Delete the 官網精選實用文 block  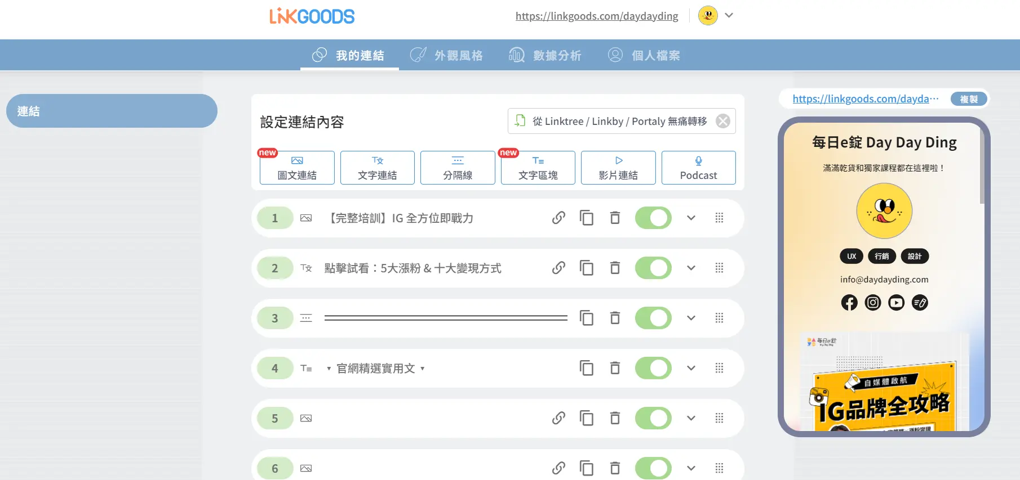point(615,368)
